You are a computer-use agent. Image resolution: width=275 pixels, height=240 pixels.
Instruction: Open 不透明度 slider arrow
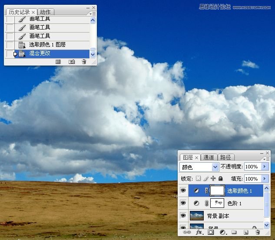(265, 166)
